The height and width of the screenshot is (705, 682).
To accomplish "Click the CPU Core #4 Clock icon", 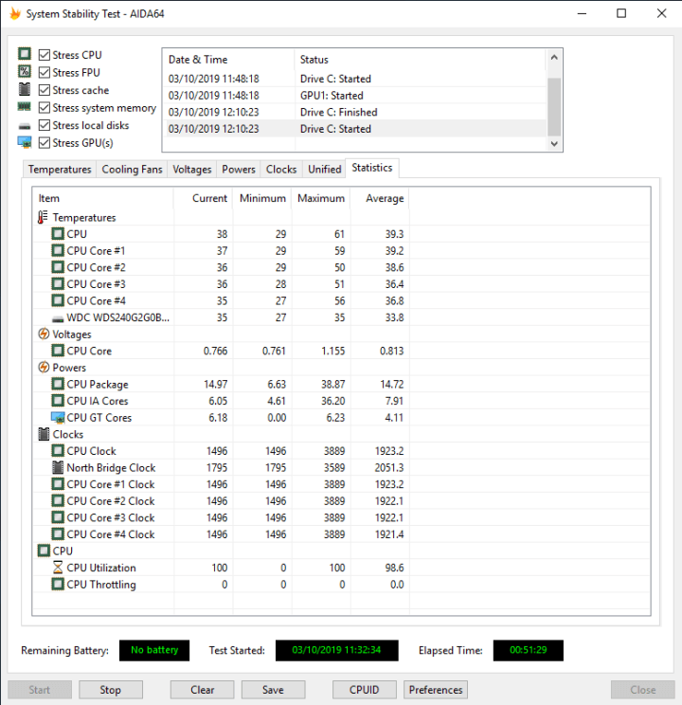I will coord(58,534).
